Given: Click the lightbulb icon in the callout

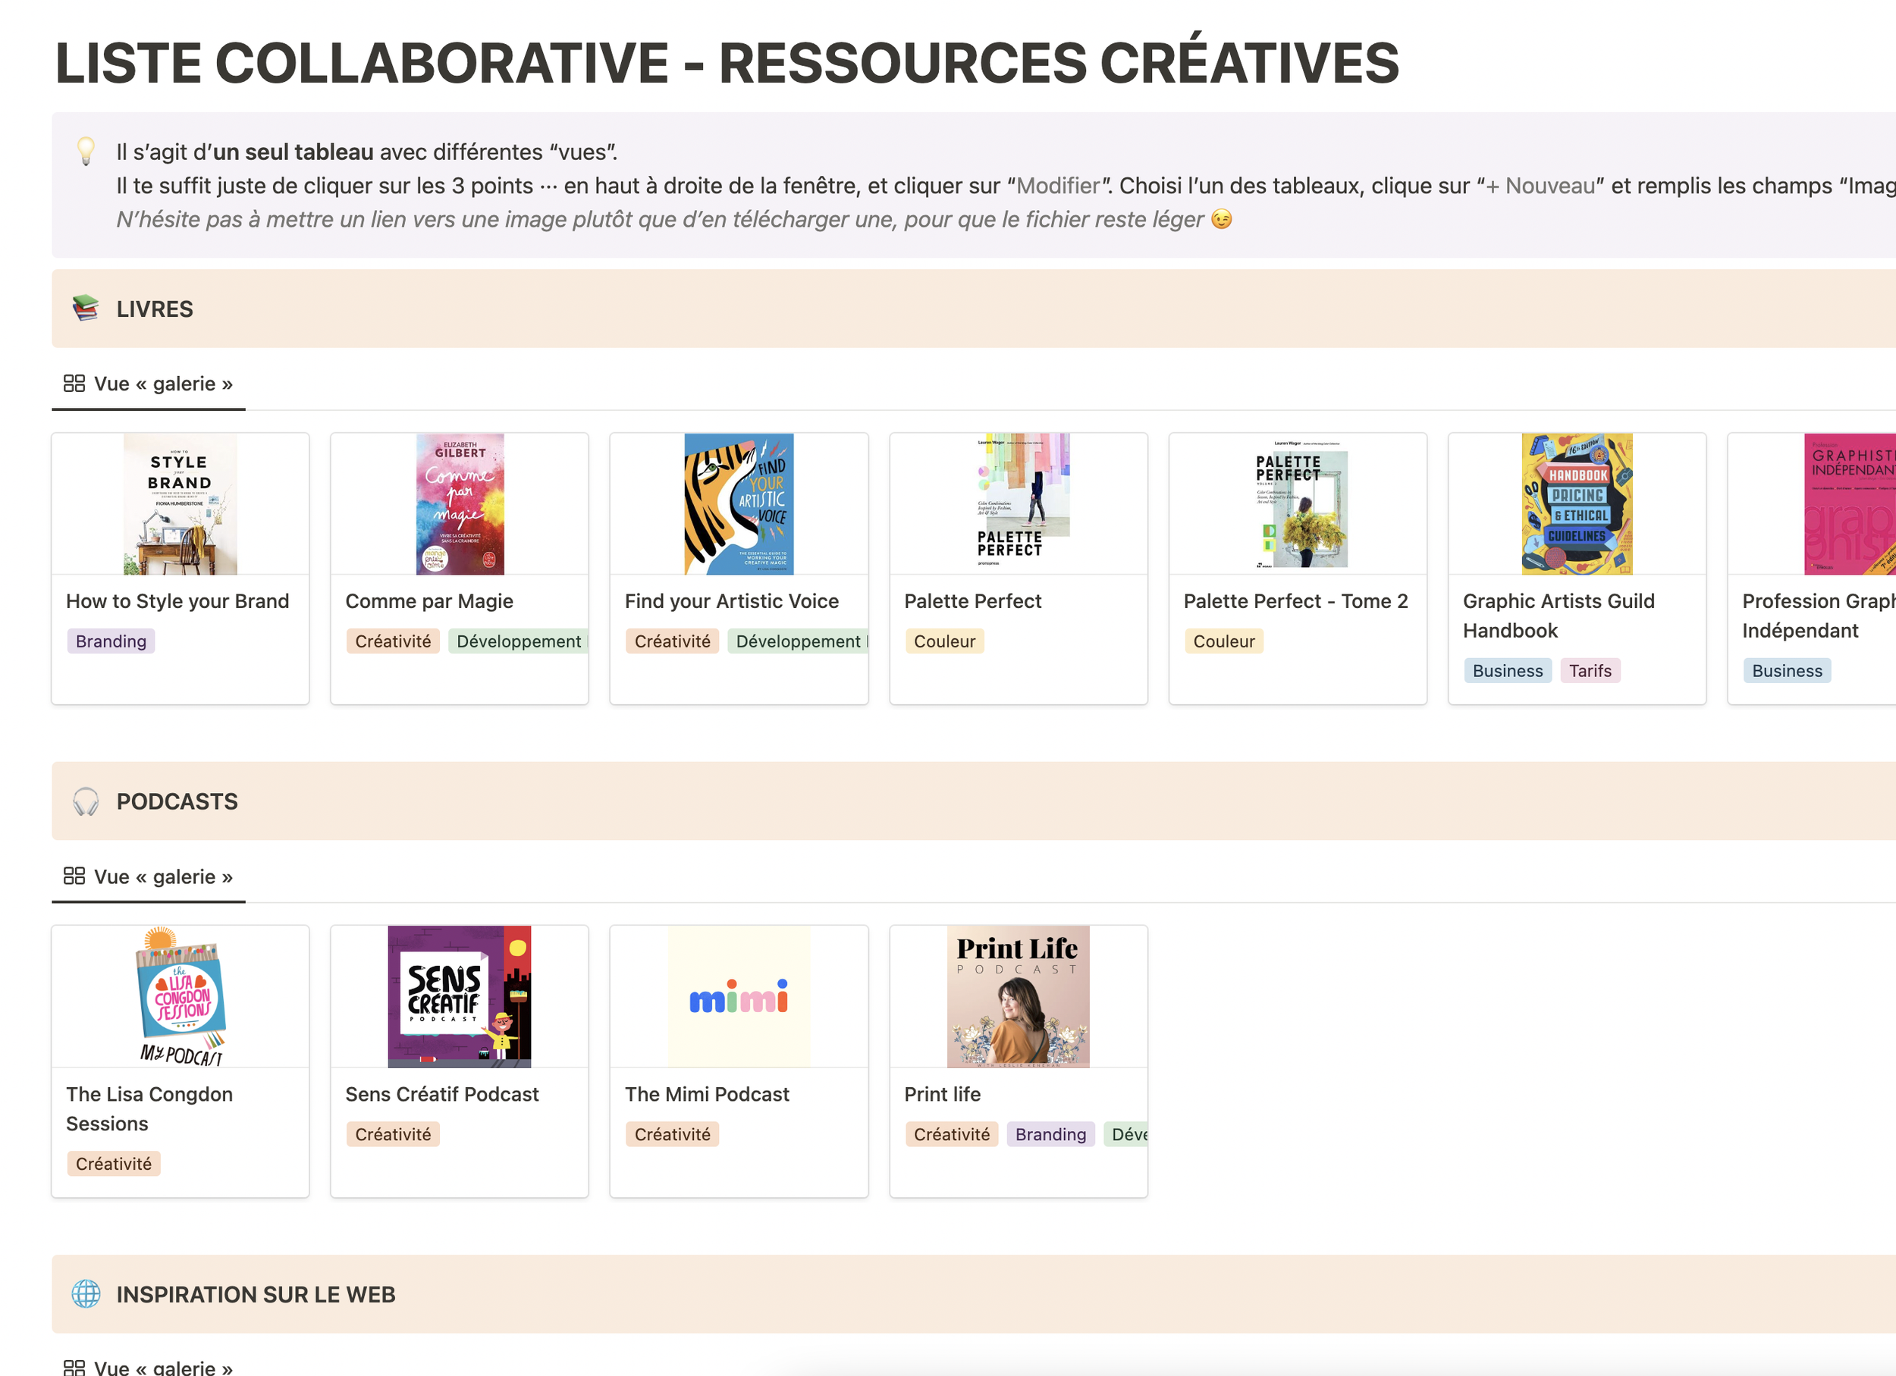Looking at the screenshot, I should pyautogui.click(x=85, y=151).
